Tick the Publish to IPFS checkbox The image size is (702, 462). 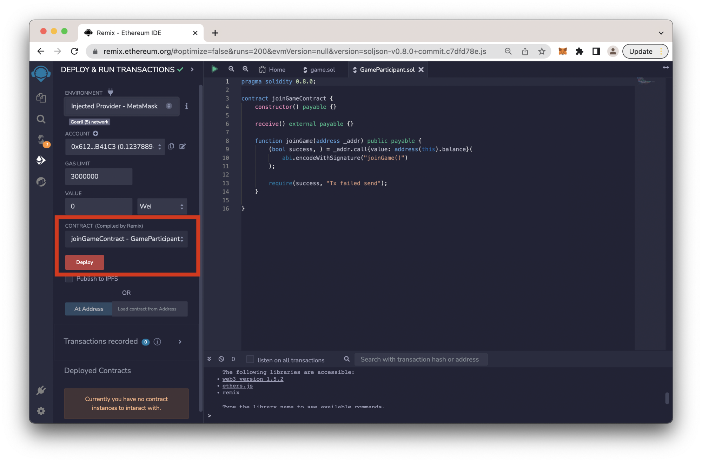coord(69,279)
